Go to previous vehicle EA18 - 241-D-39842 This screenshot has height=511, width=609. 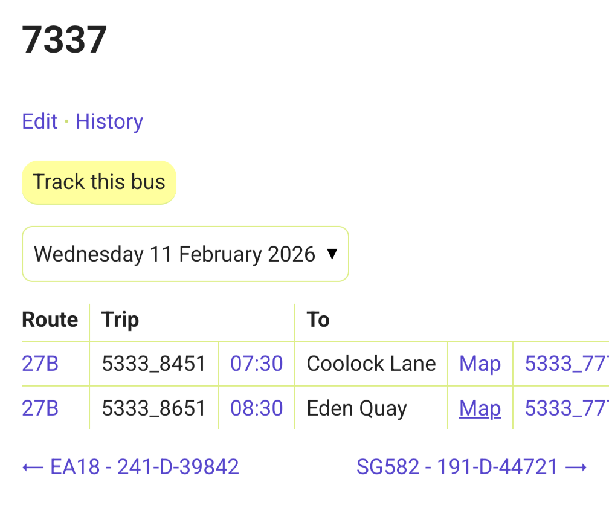(x=130, y=466)
